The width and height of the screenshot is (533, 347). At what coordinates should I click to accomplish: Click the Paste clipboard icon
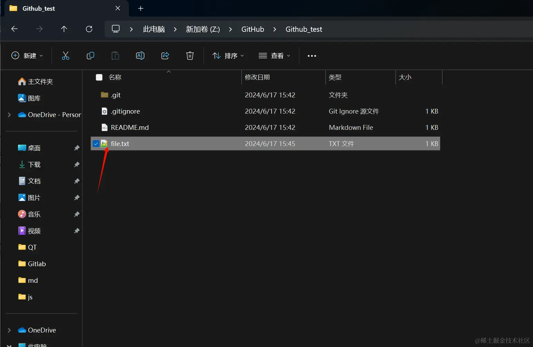coord(115,56)
